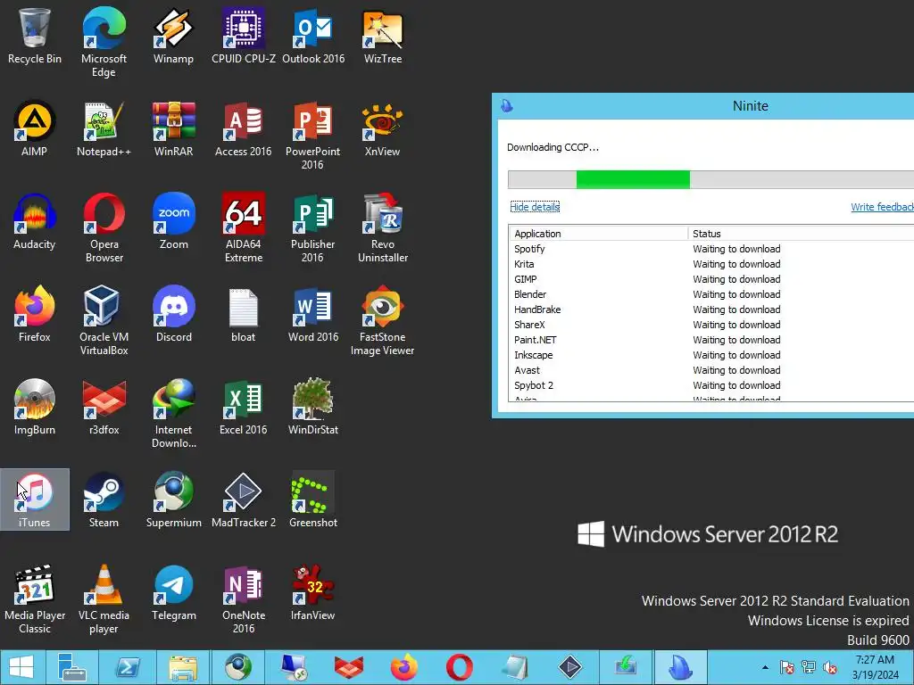
Task: Select the Notepad++ desktop icon
Action: pos(104,128)
